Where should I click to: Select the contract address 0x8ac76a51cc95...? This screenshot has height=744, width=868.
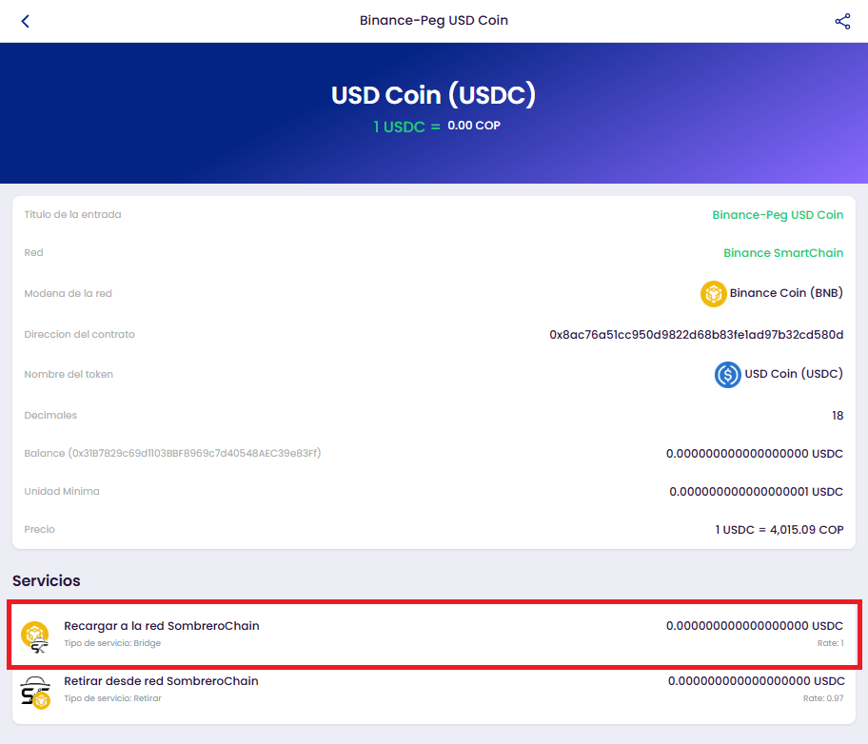[697, 334]
